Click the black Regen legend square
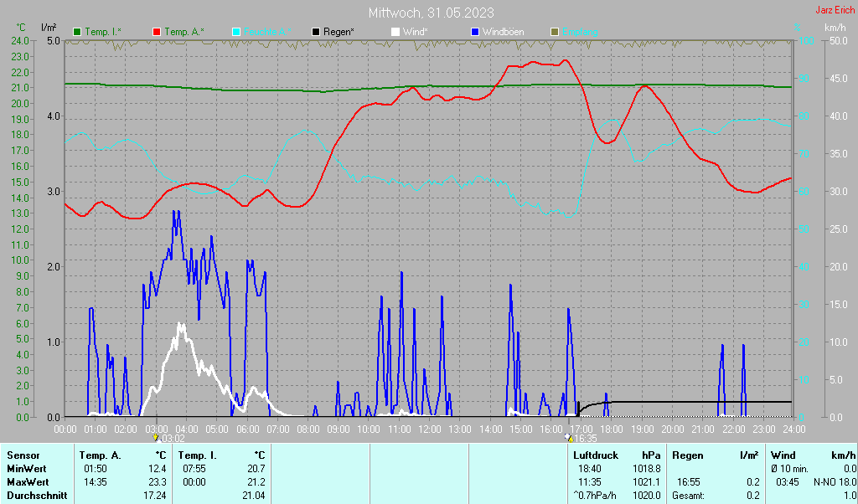858x504 pixels. 316,32
